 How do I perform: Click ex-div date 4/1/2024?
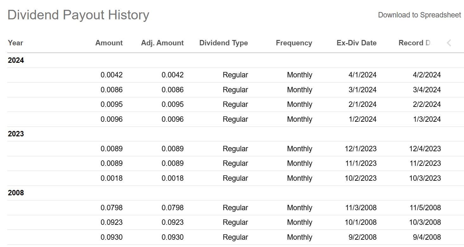pyautogui.click(x=363, y=75)
